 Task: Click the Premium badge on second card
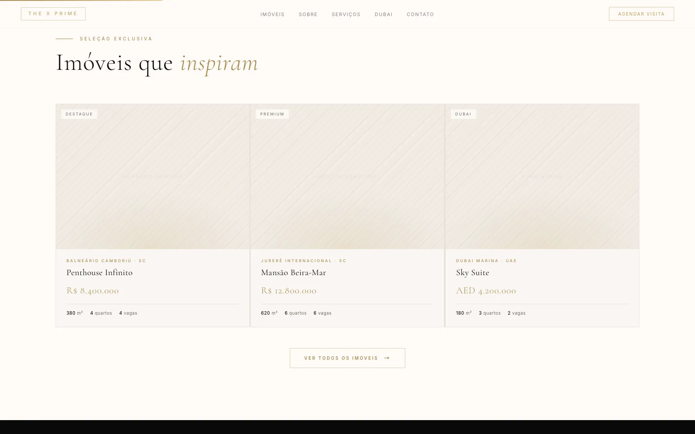(272, 114)
